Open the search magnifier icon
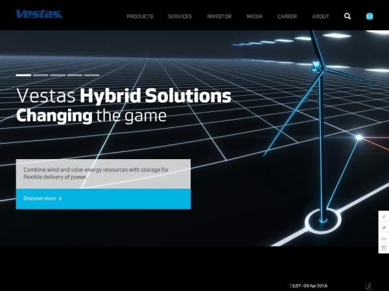The height and width of the screenshot is (291, 389). [x=348, y=16]
